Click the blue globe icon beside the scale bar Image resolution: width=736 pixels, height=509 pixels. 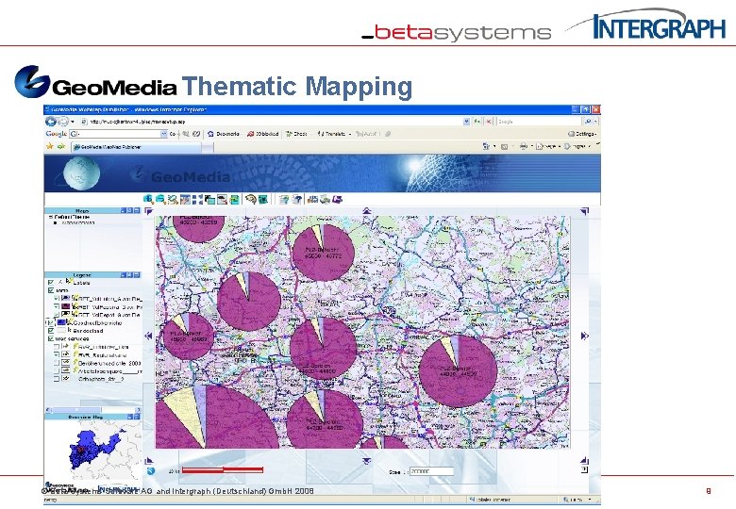pos(151,471)
